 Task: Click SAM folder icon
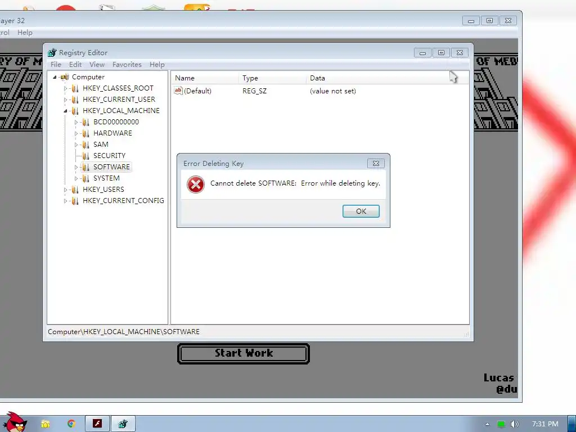pyautogui.click(x=86, y=145)
